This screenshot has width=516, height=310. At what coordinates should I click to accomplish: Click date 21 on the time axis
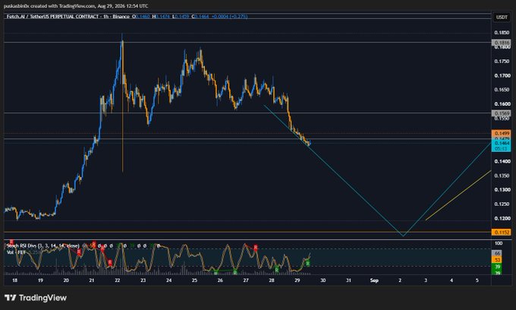[x=92, y=280]
